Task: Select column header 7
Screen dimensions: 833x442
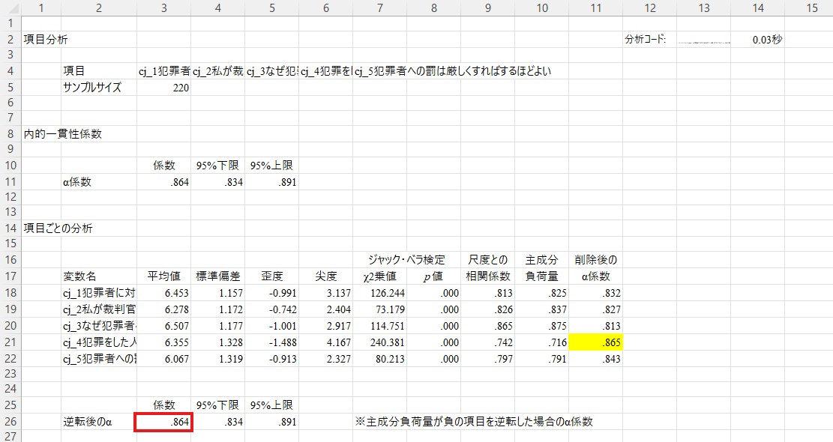Action: click(x=380, y=8)
